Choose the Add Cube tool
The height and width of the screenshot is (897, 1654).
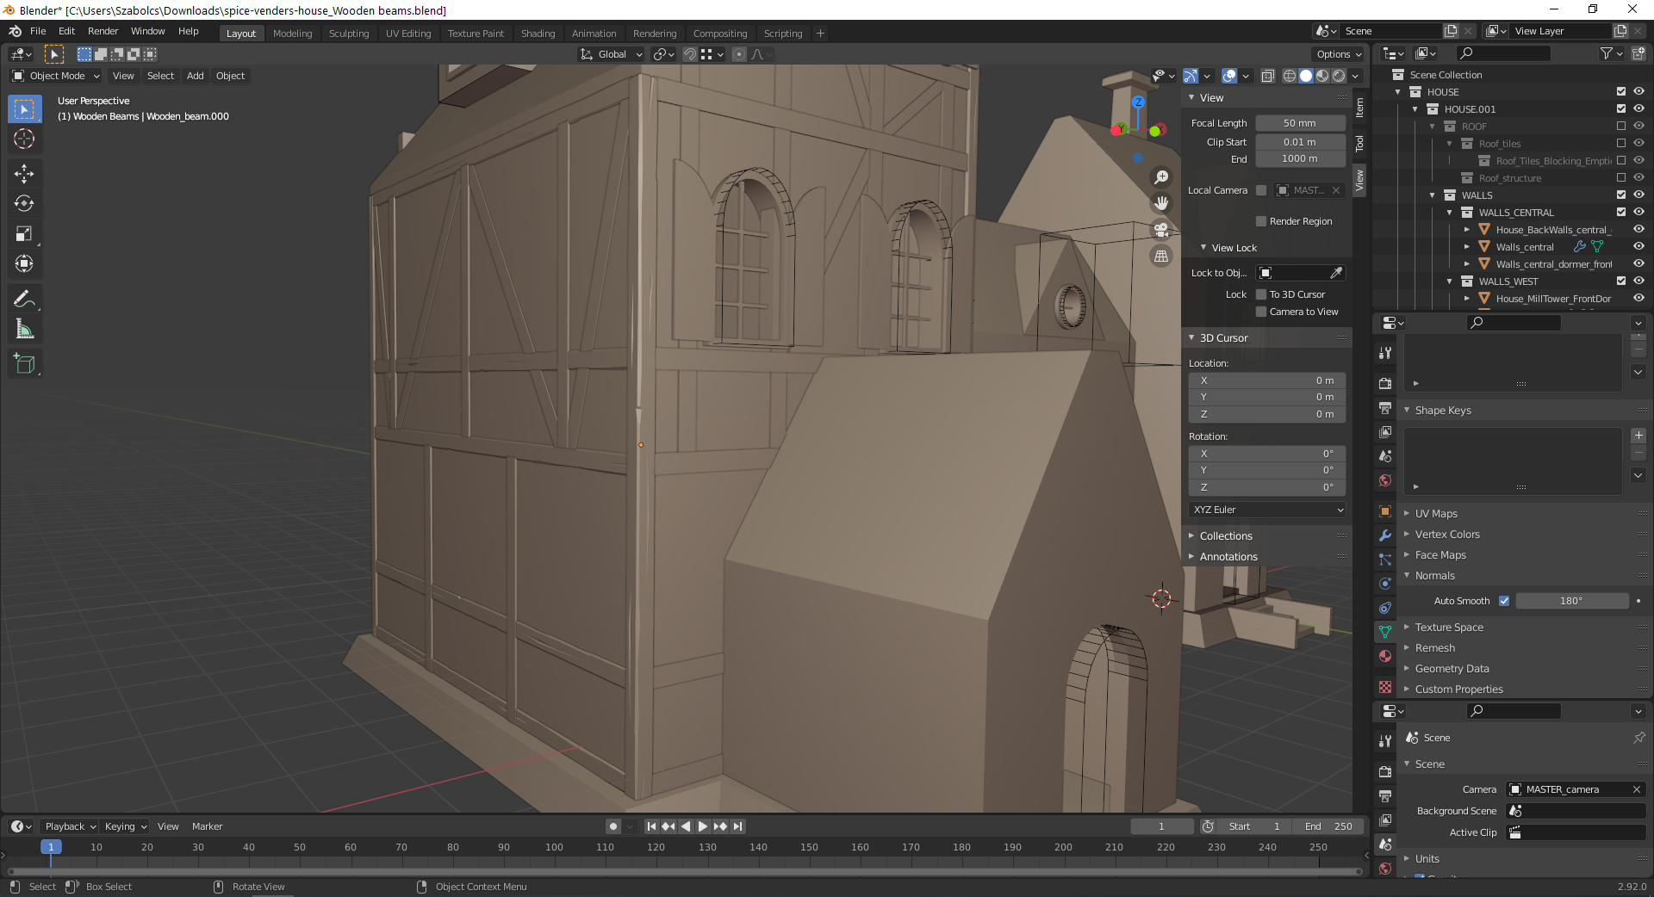click(x=24, y=364)
